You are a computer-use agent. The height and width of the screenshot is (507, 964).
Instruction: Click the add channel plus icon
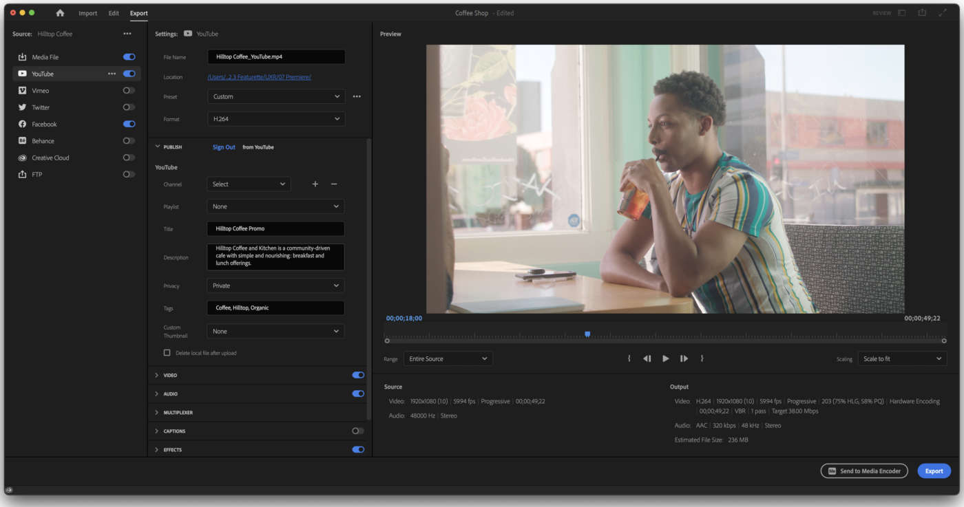[x=315, y=184]
